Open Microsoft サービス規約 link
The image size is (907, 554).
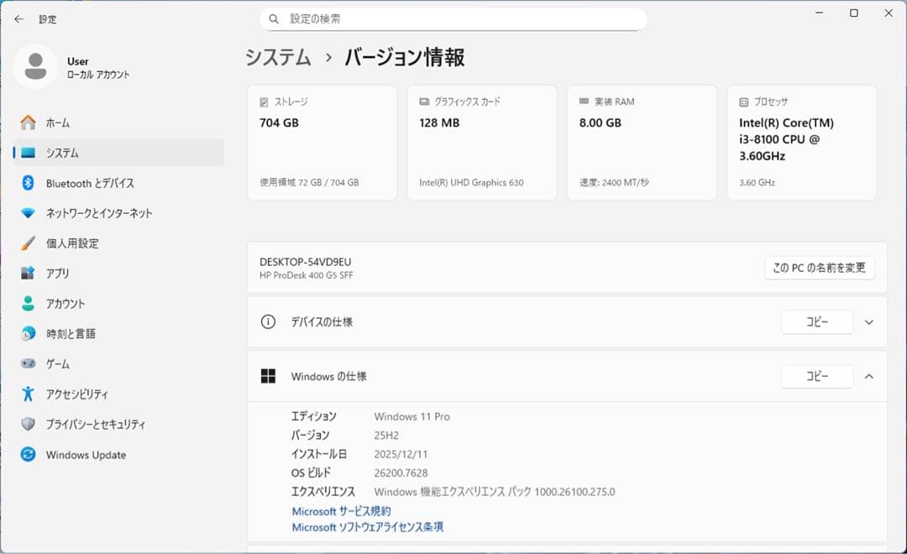tap(341, 511)
